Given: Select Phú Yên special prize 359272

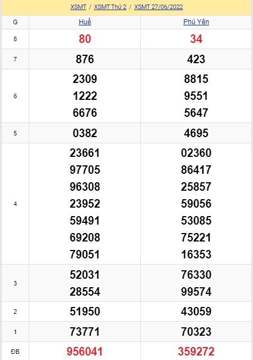Looking at the screenshot, I should pyautogui.click(x=196, y=352).
